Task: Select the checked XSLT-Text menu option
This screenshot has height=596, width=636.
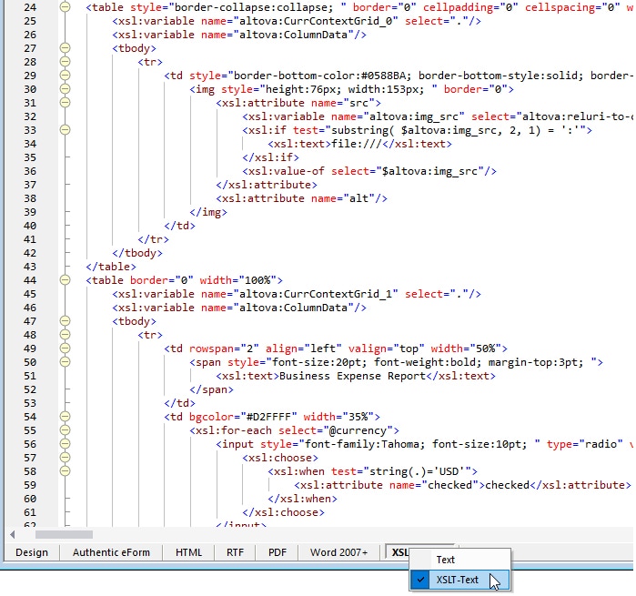Action: (456, 580)
